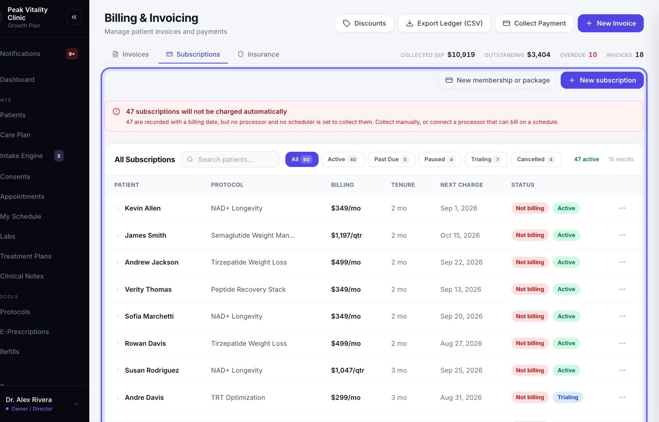Click the search magnifier icon
The width and height of the screenshot is (659, 422).
pyautogui.click(x=190, y=160)
